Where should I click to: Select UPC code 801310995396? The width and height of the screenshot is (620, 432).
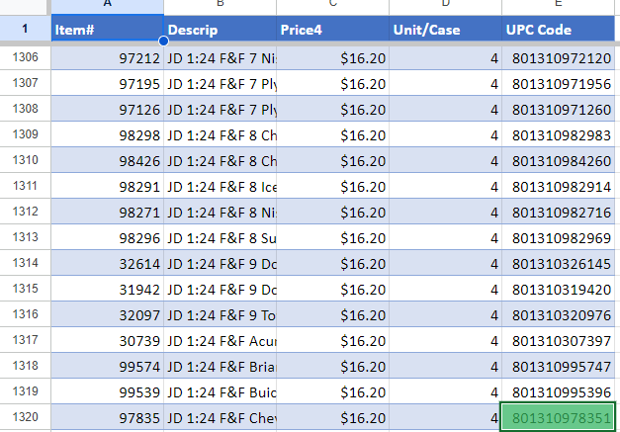(558, 392)
